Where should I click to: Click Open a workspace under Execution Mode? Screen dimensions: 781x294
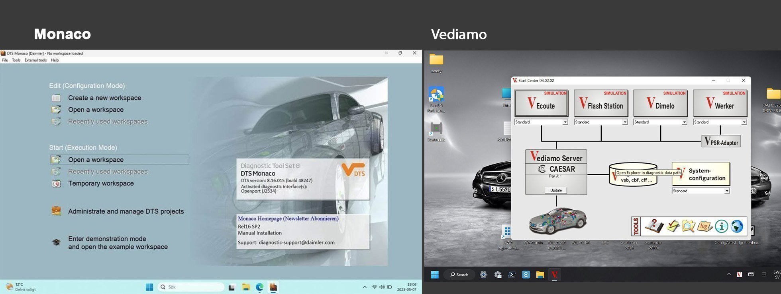point(120,160)
